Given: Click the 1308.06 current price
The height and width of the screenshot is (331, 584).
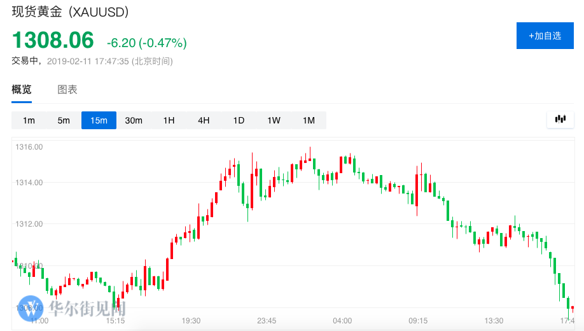Looking at the screenshot, I should [x=53, y=40].
